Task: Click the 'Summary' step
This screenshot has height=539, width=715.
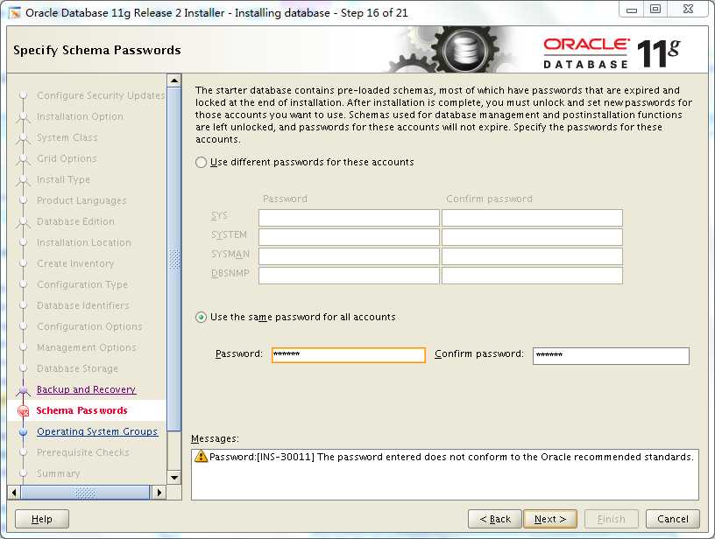Action: pyautogui.click(x=59, y=473)
